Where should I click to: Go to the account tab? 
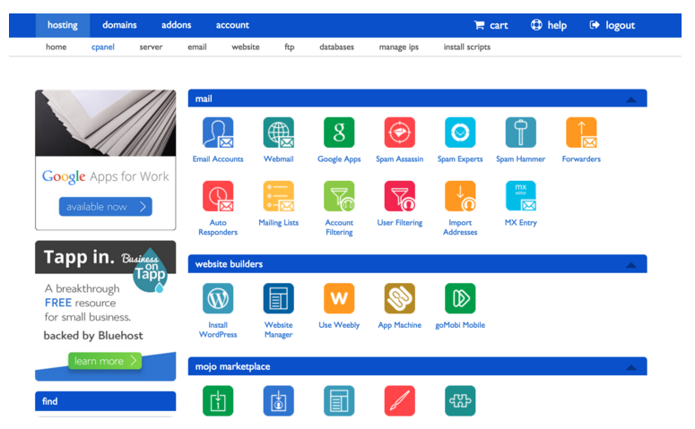[x=232, y=25]
